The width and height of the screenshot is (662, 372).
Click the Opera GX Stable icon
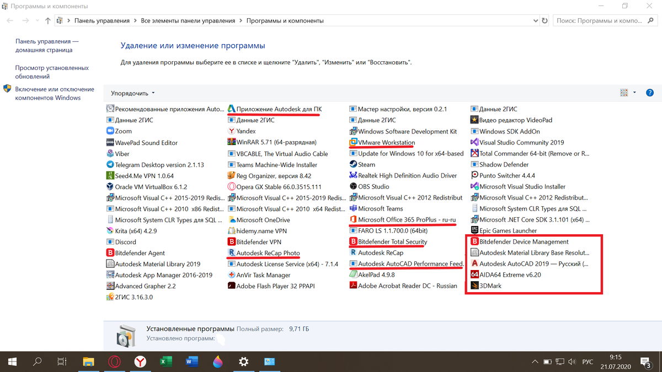(x=232, y=186)
